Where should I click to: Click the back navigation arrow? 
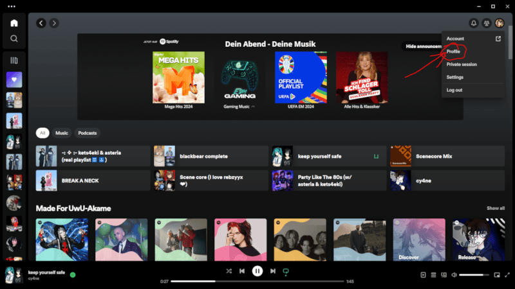(x=41, y=23)
